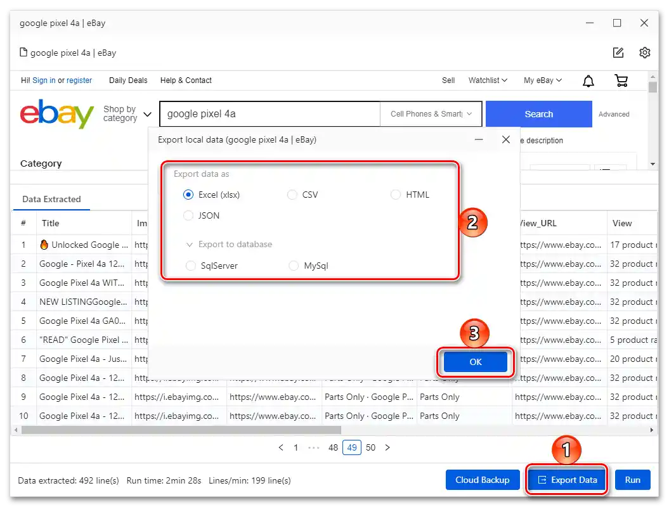Click row 7 '20 product' cell
Screen dimensions: 669x507
(633, 359)
